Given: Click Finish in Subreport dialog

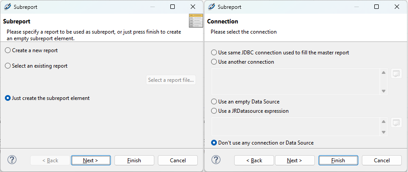Looking at the screenshot, I should 134,161.
